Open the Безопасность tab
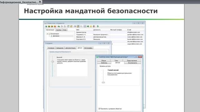The width and height of the screenshot is (200, 112). 132,63
